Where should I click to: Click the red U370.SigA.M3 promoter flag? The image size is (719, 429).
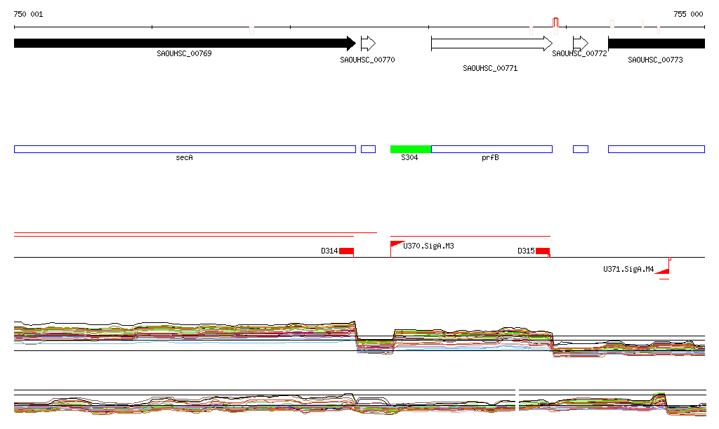pyautogui.click(x=397, y=244)
